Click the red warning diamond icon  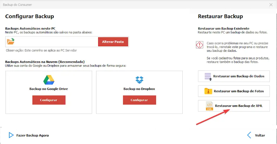199,45
